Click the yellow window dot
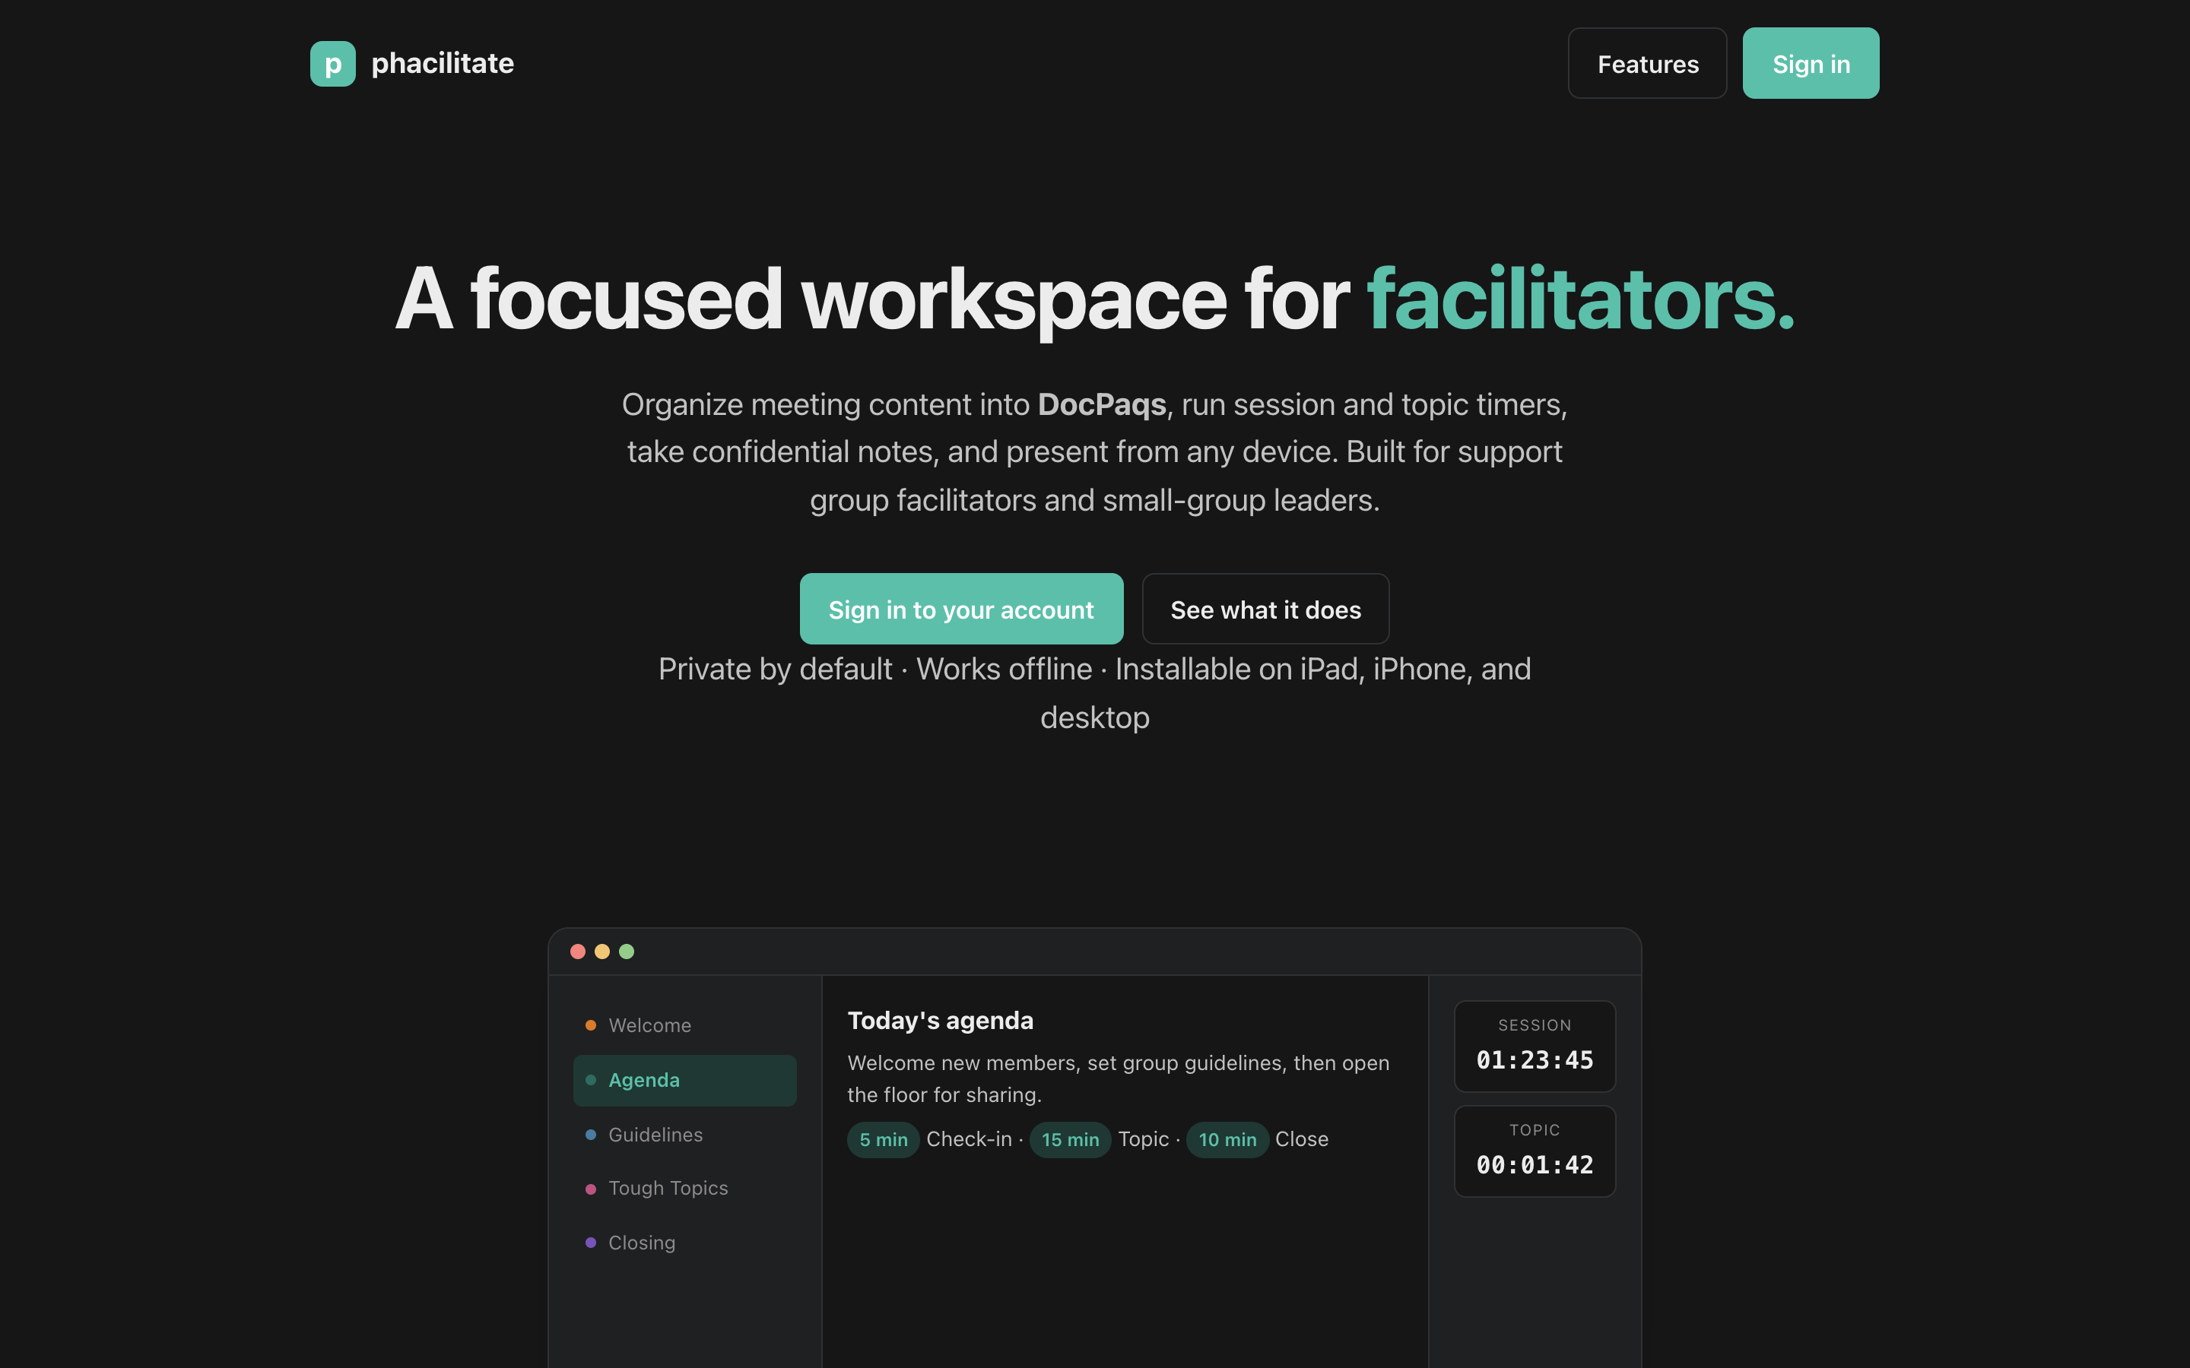 click(x=601, y=951)
